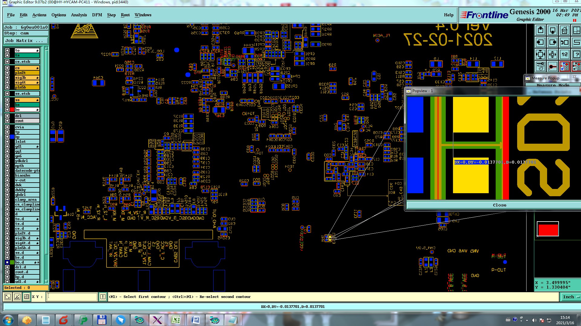581x326 pixels.
Task: Open the Job Matrix ... selector
Action: pos(26,40)
